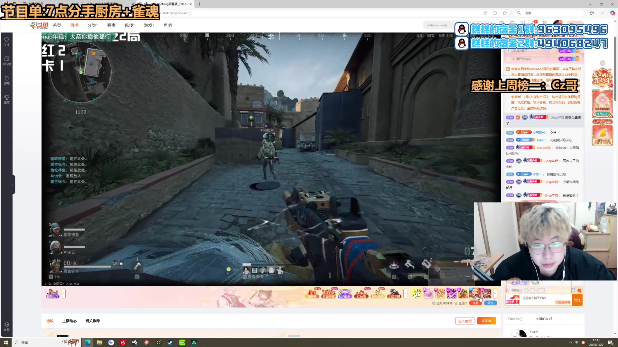The image size is (618, 347).
Task: Switch to the 相关推荐 tab
Action: coord(93,321)
